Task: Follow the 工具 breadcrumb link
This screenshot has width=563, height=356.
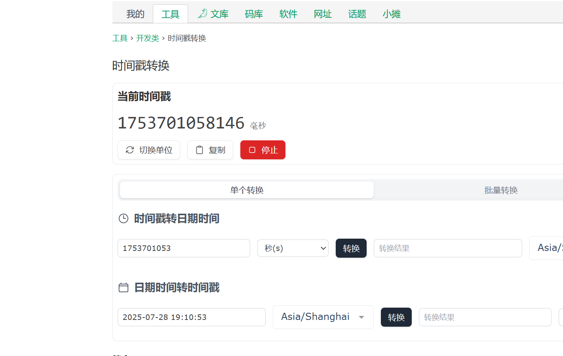Action: pos(120,38)
